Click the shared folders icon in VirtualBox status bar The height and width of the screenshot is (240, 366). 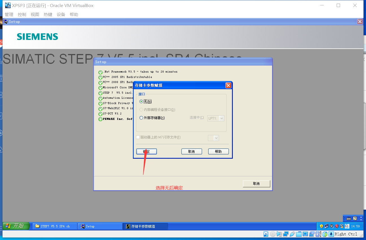point(299,234)
